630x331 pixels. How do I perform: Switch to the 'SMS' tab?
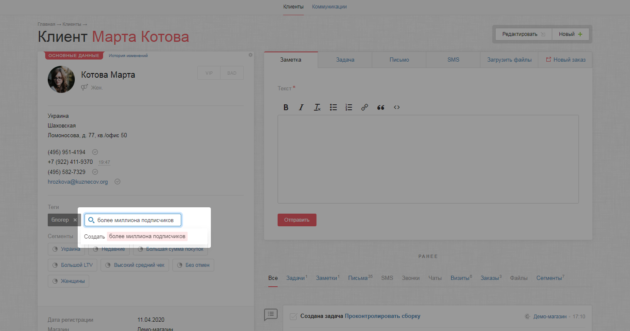tap(453, 60)
